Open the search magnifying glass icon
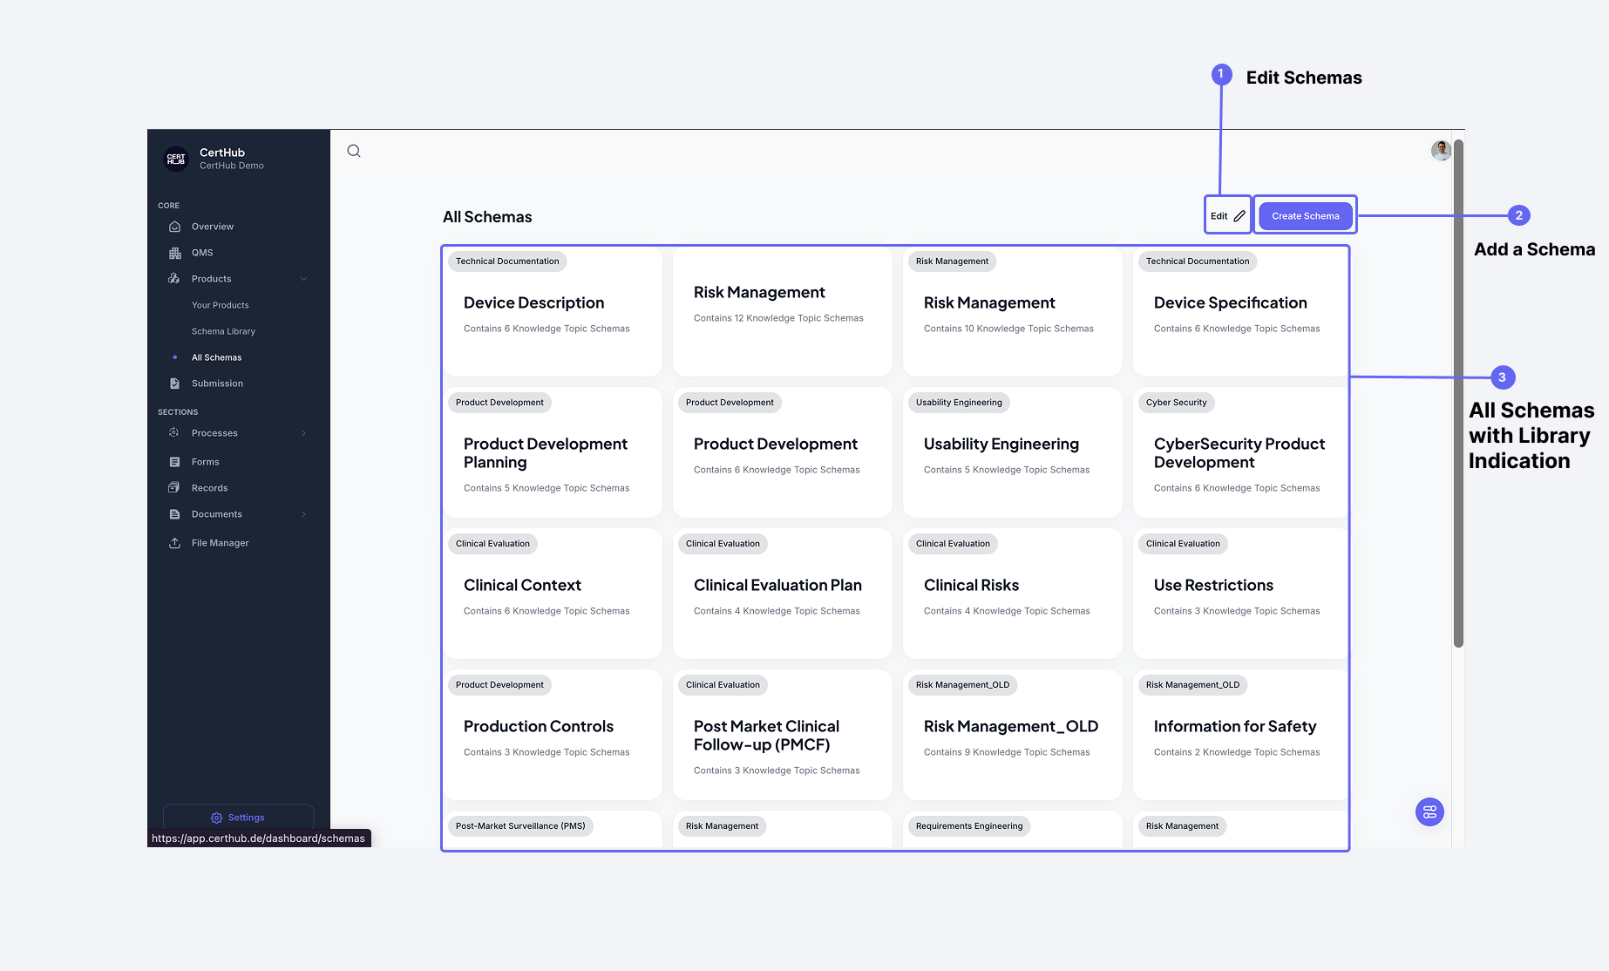Viewport: 1609px width, 971px height. 353,151
